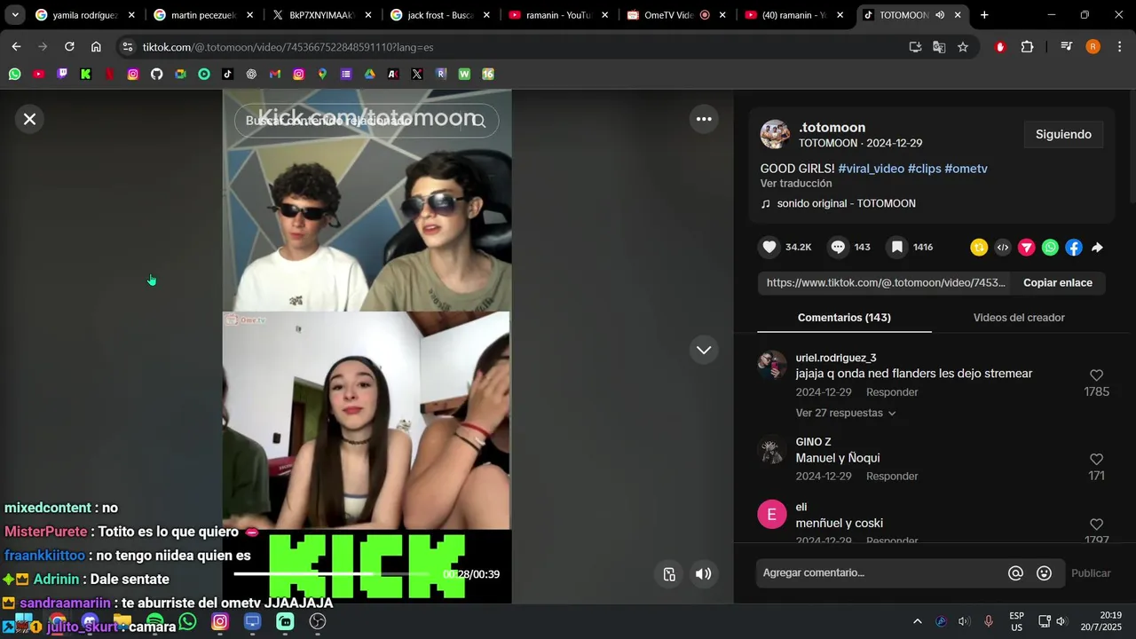Open Chrome extensions puzzle icon
The width and height of the screenshot is (1136, 639).
(1027, 47)
